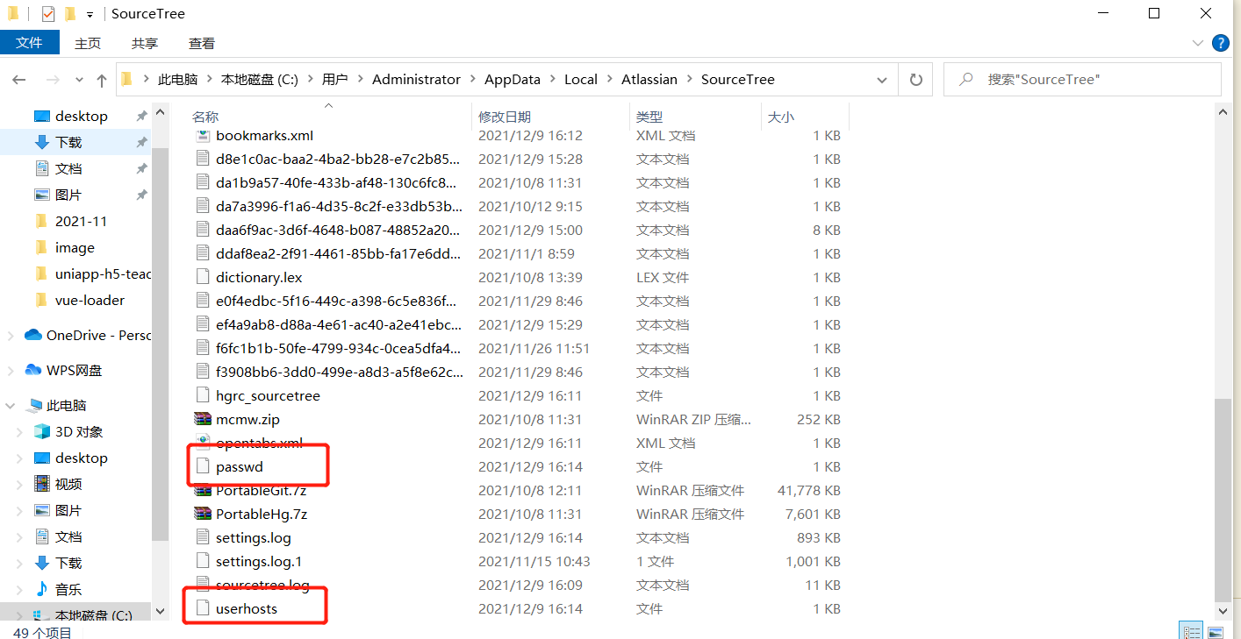This screenshot has height=639, width=1241.
Task: Open the 文件 menu tab
Action: 30,42
